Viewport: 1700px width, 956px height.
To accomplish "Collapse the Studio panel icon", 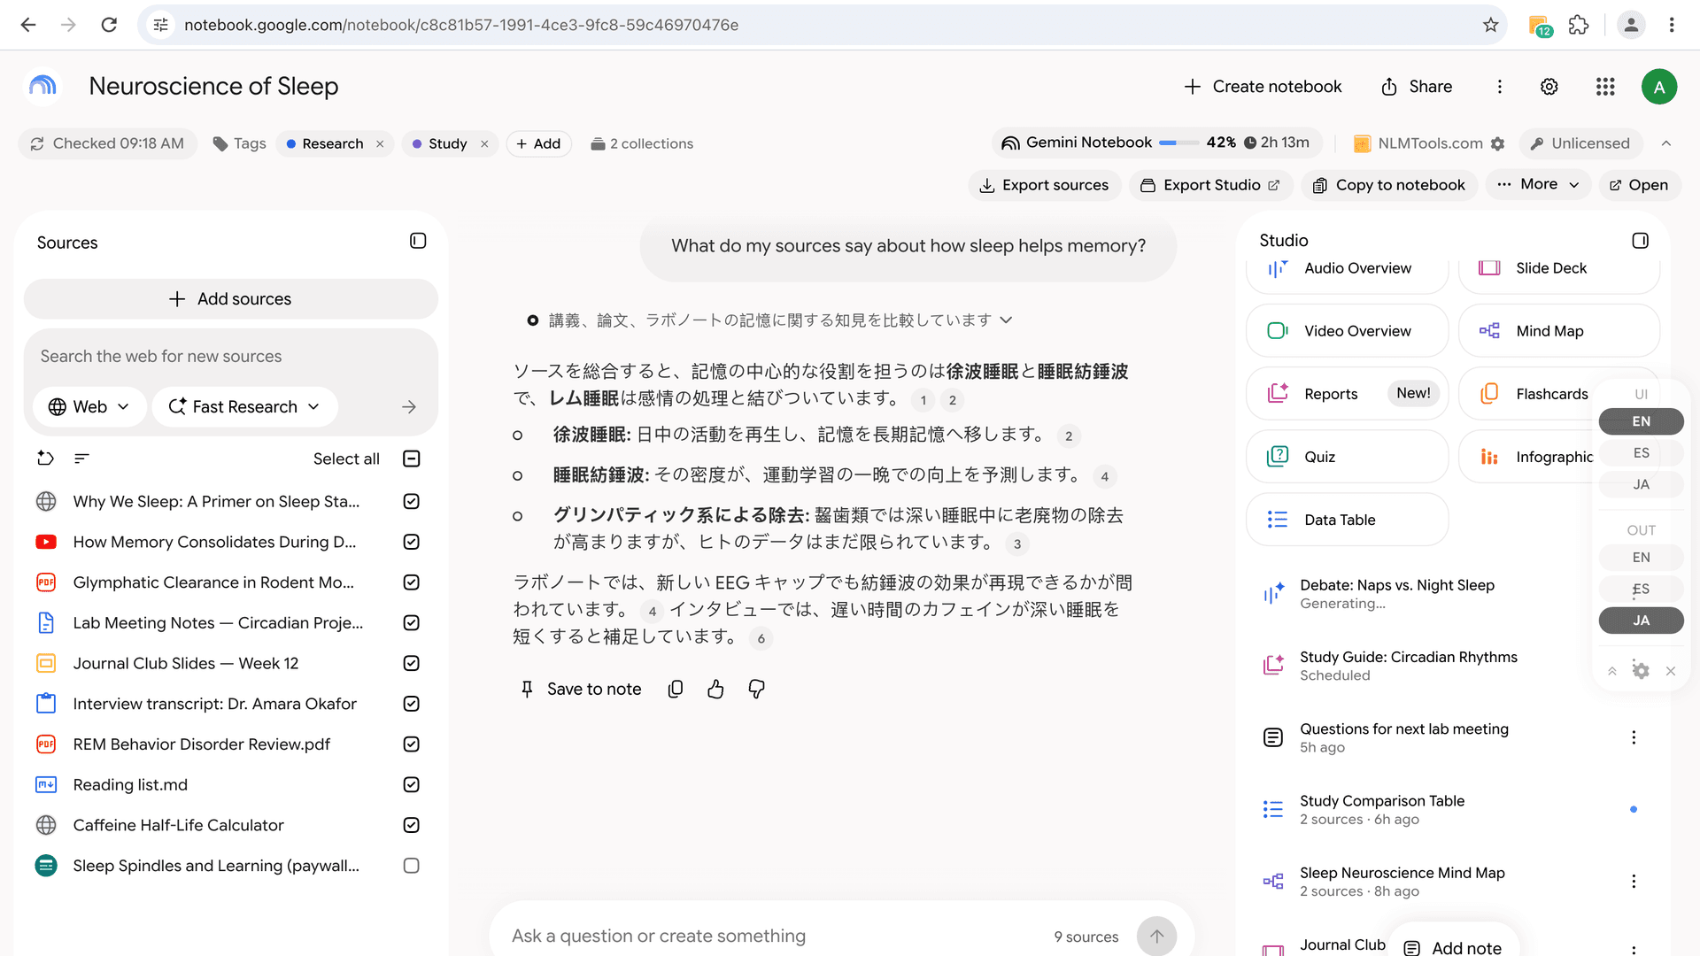I will pos(1640,241).
